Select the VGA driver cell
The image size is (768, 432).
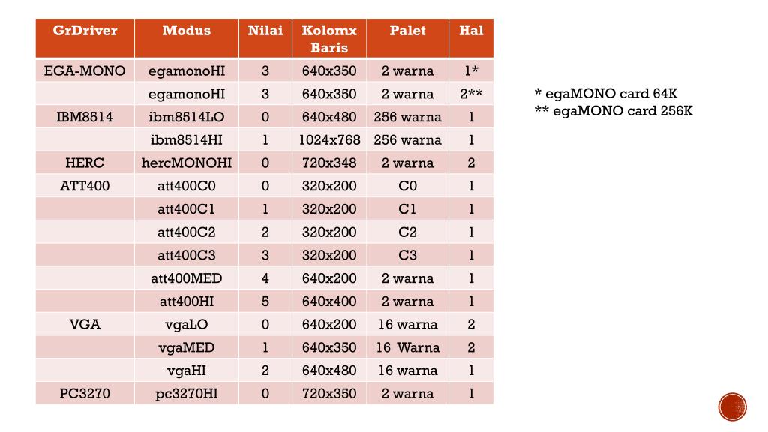[85, 324]
